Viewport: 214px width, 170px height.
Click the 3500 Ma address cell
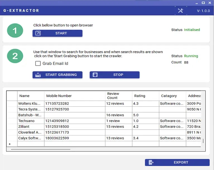click(x=193, y=138)
